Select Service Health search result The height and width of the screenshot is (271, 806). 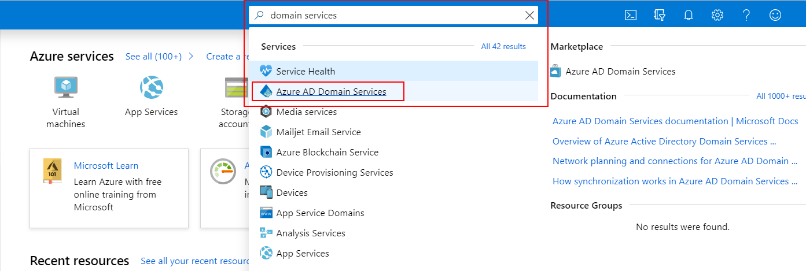pos(393,71)
